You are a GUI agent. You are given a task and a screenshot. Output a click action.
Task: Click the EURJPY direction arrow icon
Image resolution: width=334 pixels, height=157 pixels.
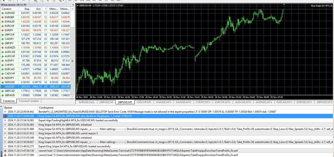click(x=3, y=30)
